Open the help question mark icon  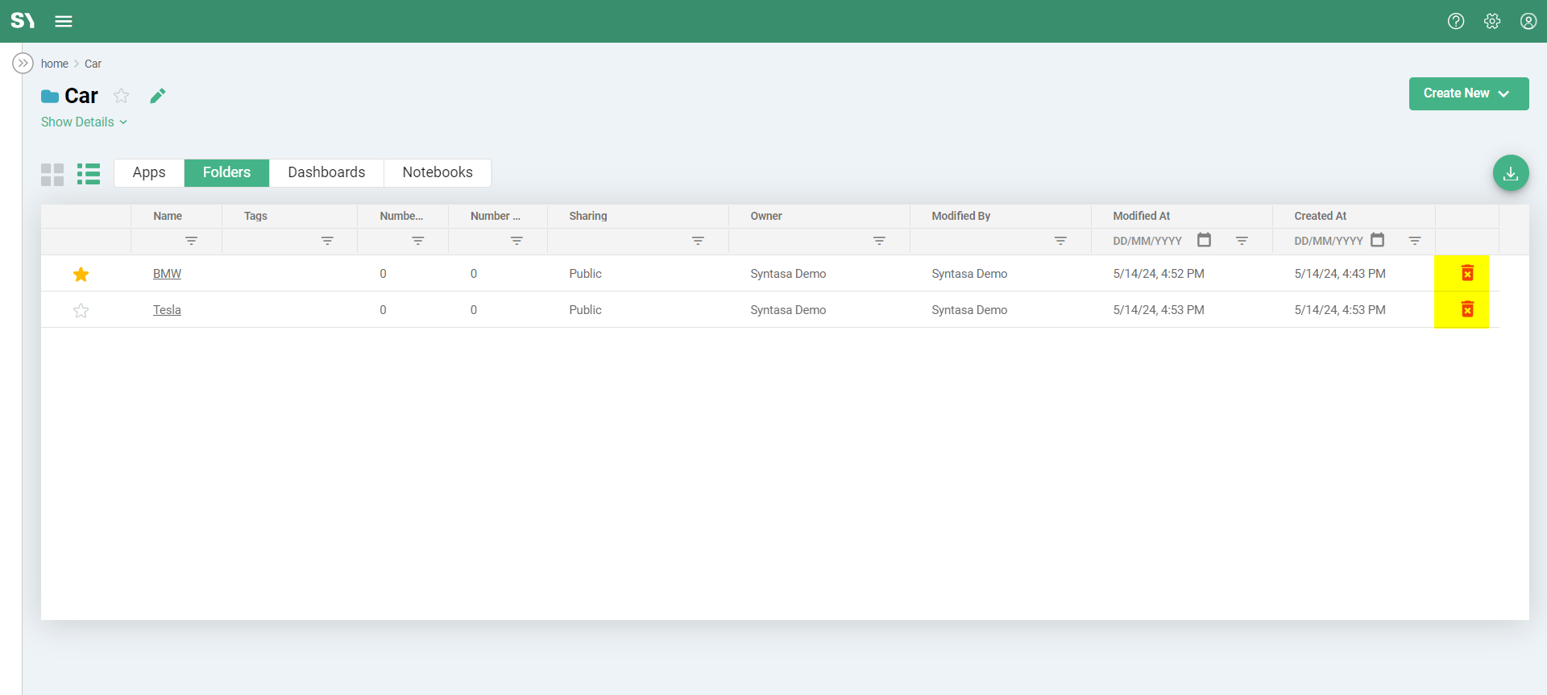coord(1455,22)
